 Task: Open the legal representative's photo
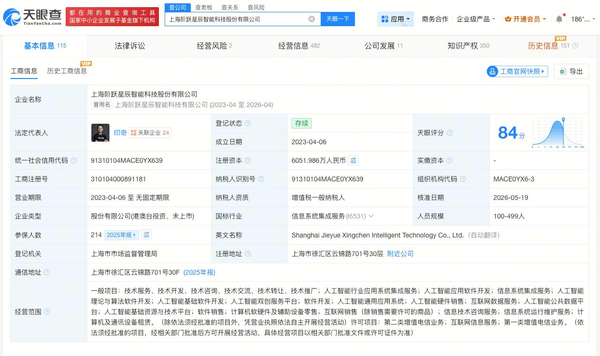click(100, 133)
